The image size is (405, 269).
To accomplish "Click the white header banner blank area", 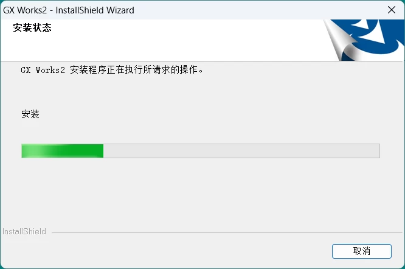I will pos(181,41).
